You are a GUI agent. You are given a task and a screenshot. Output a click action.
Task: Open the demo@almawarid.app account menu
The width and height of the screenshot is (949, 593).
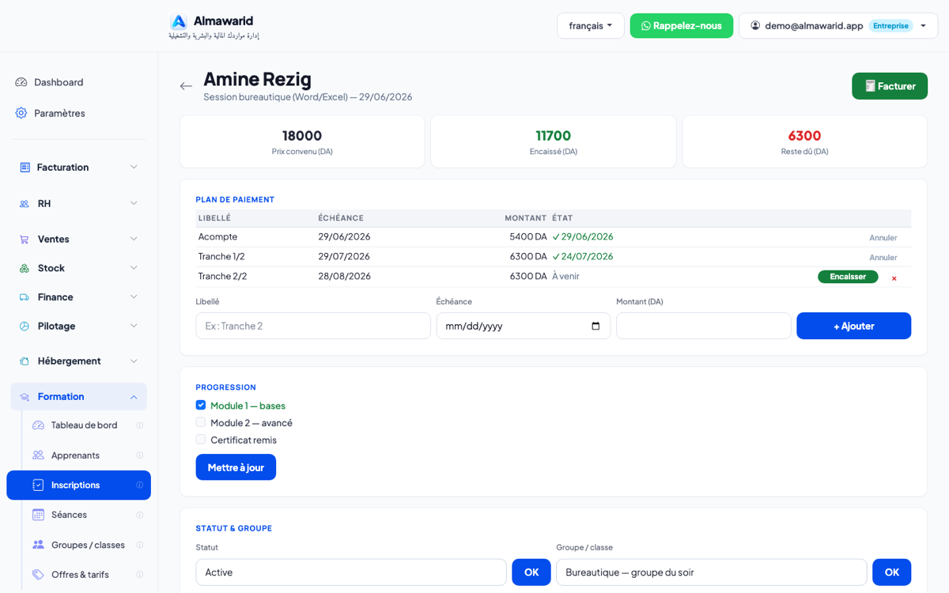(x=838, y=25)
